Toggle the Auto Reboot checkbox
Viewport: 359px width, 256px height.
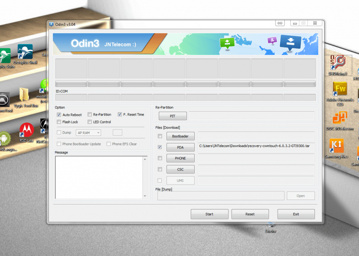(x=59, y=115)
